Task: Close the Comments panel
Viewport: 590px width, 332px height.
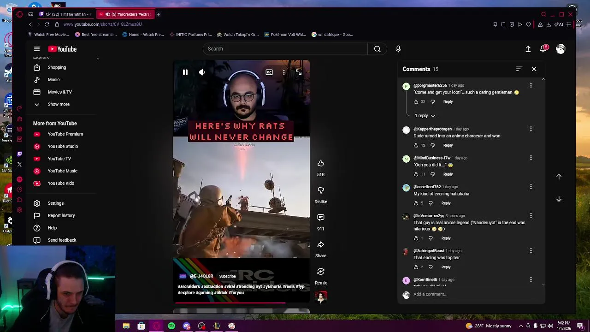Action: 534,69
